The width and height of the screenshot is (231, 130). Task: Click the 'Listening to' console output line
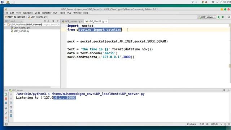pyautogui.click(x=46, y=97)
